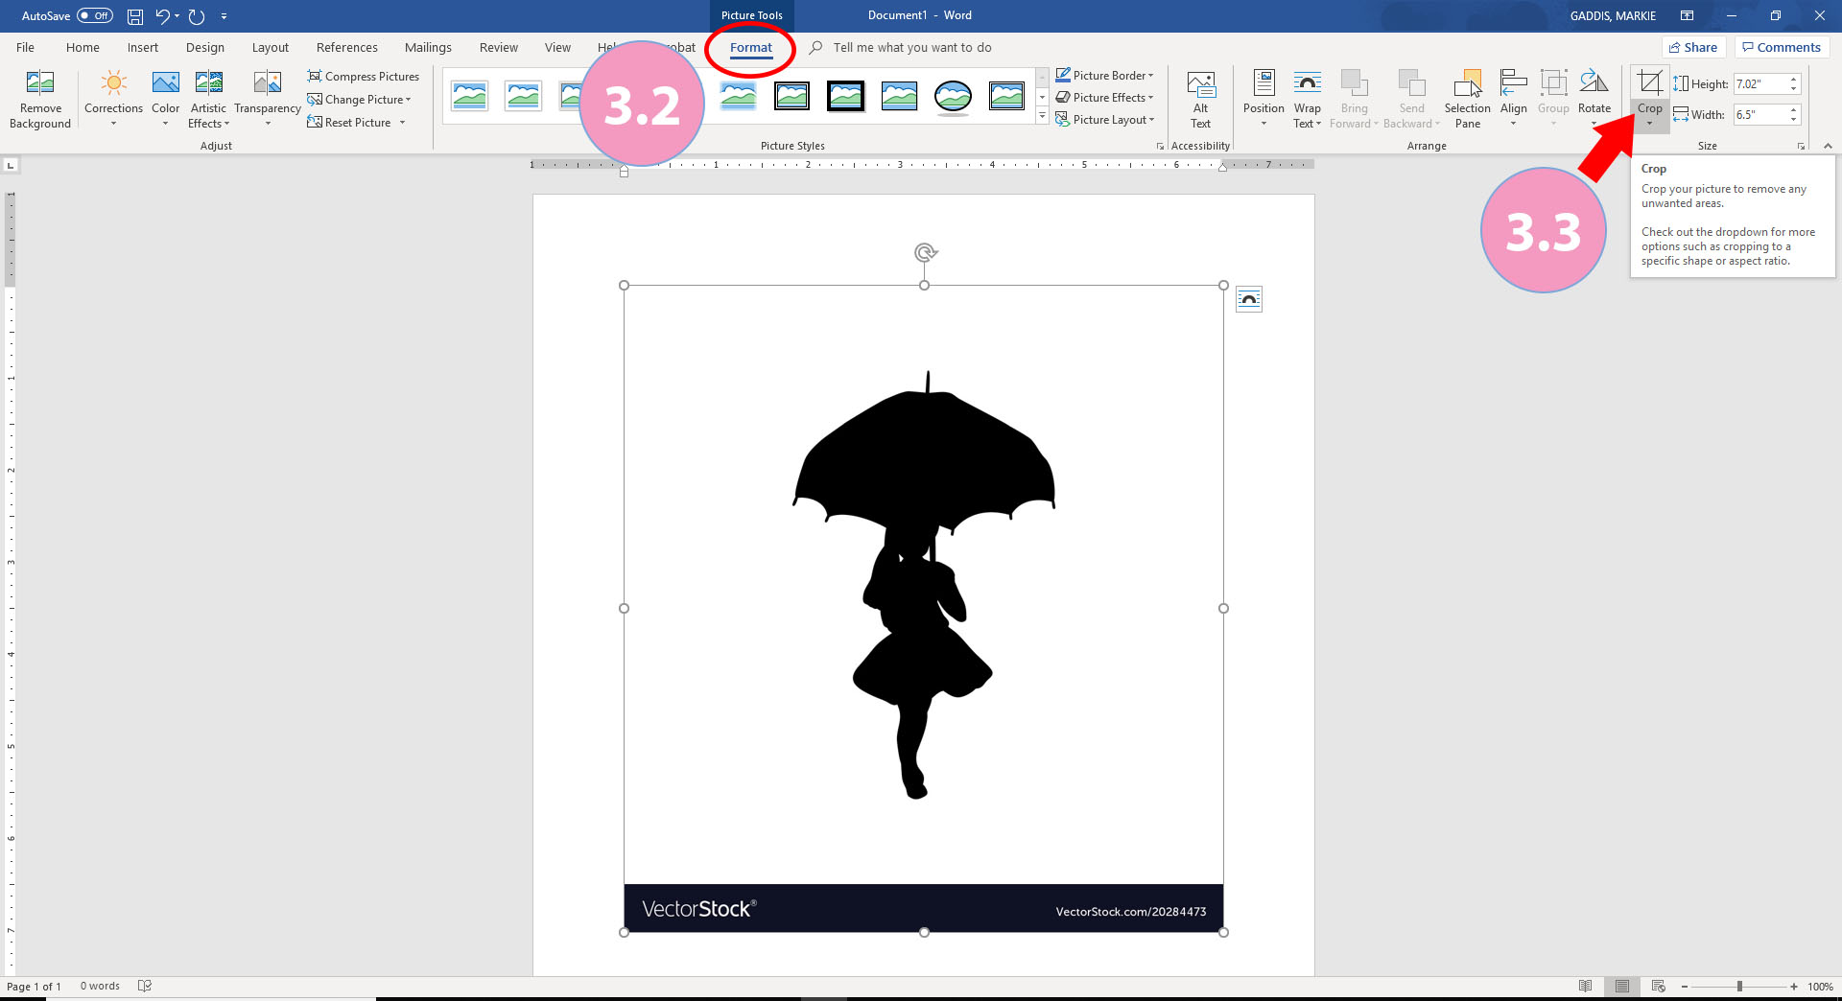Increase Height with the up spinner
Viewport: 1842px width, 1001px height.
click(1793, 80)
